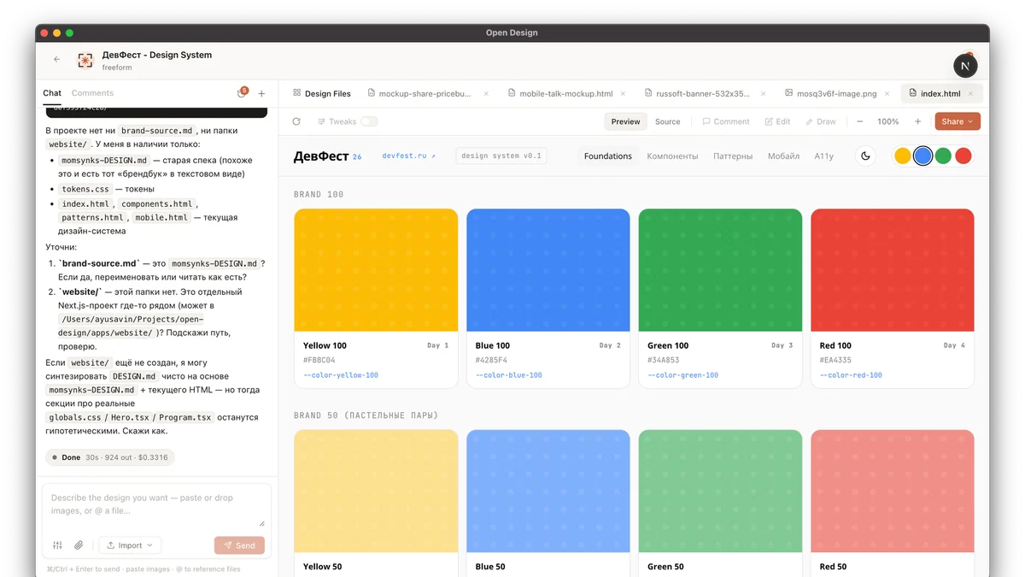Open the russoft-banner-532x35 tab
This screenshot has height=577, width=1025.
tap(697, 94)
